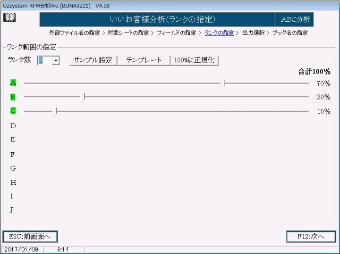Viewport: 340px width, 254px height.
Task: Select ブック名の指定 breadcrumb step
Action: pyautogui.click(x=290, y=33)
